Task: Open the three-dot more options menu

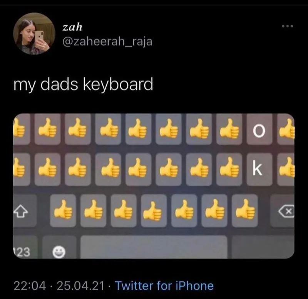Action: 287,26
